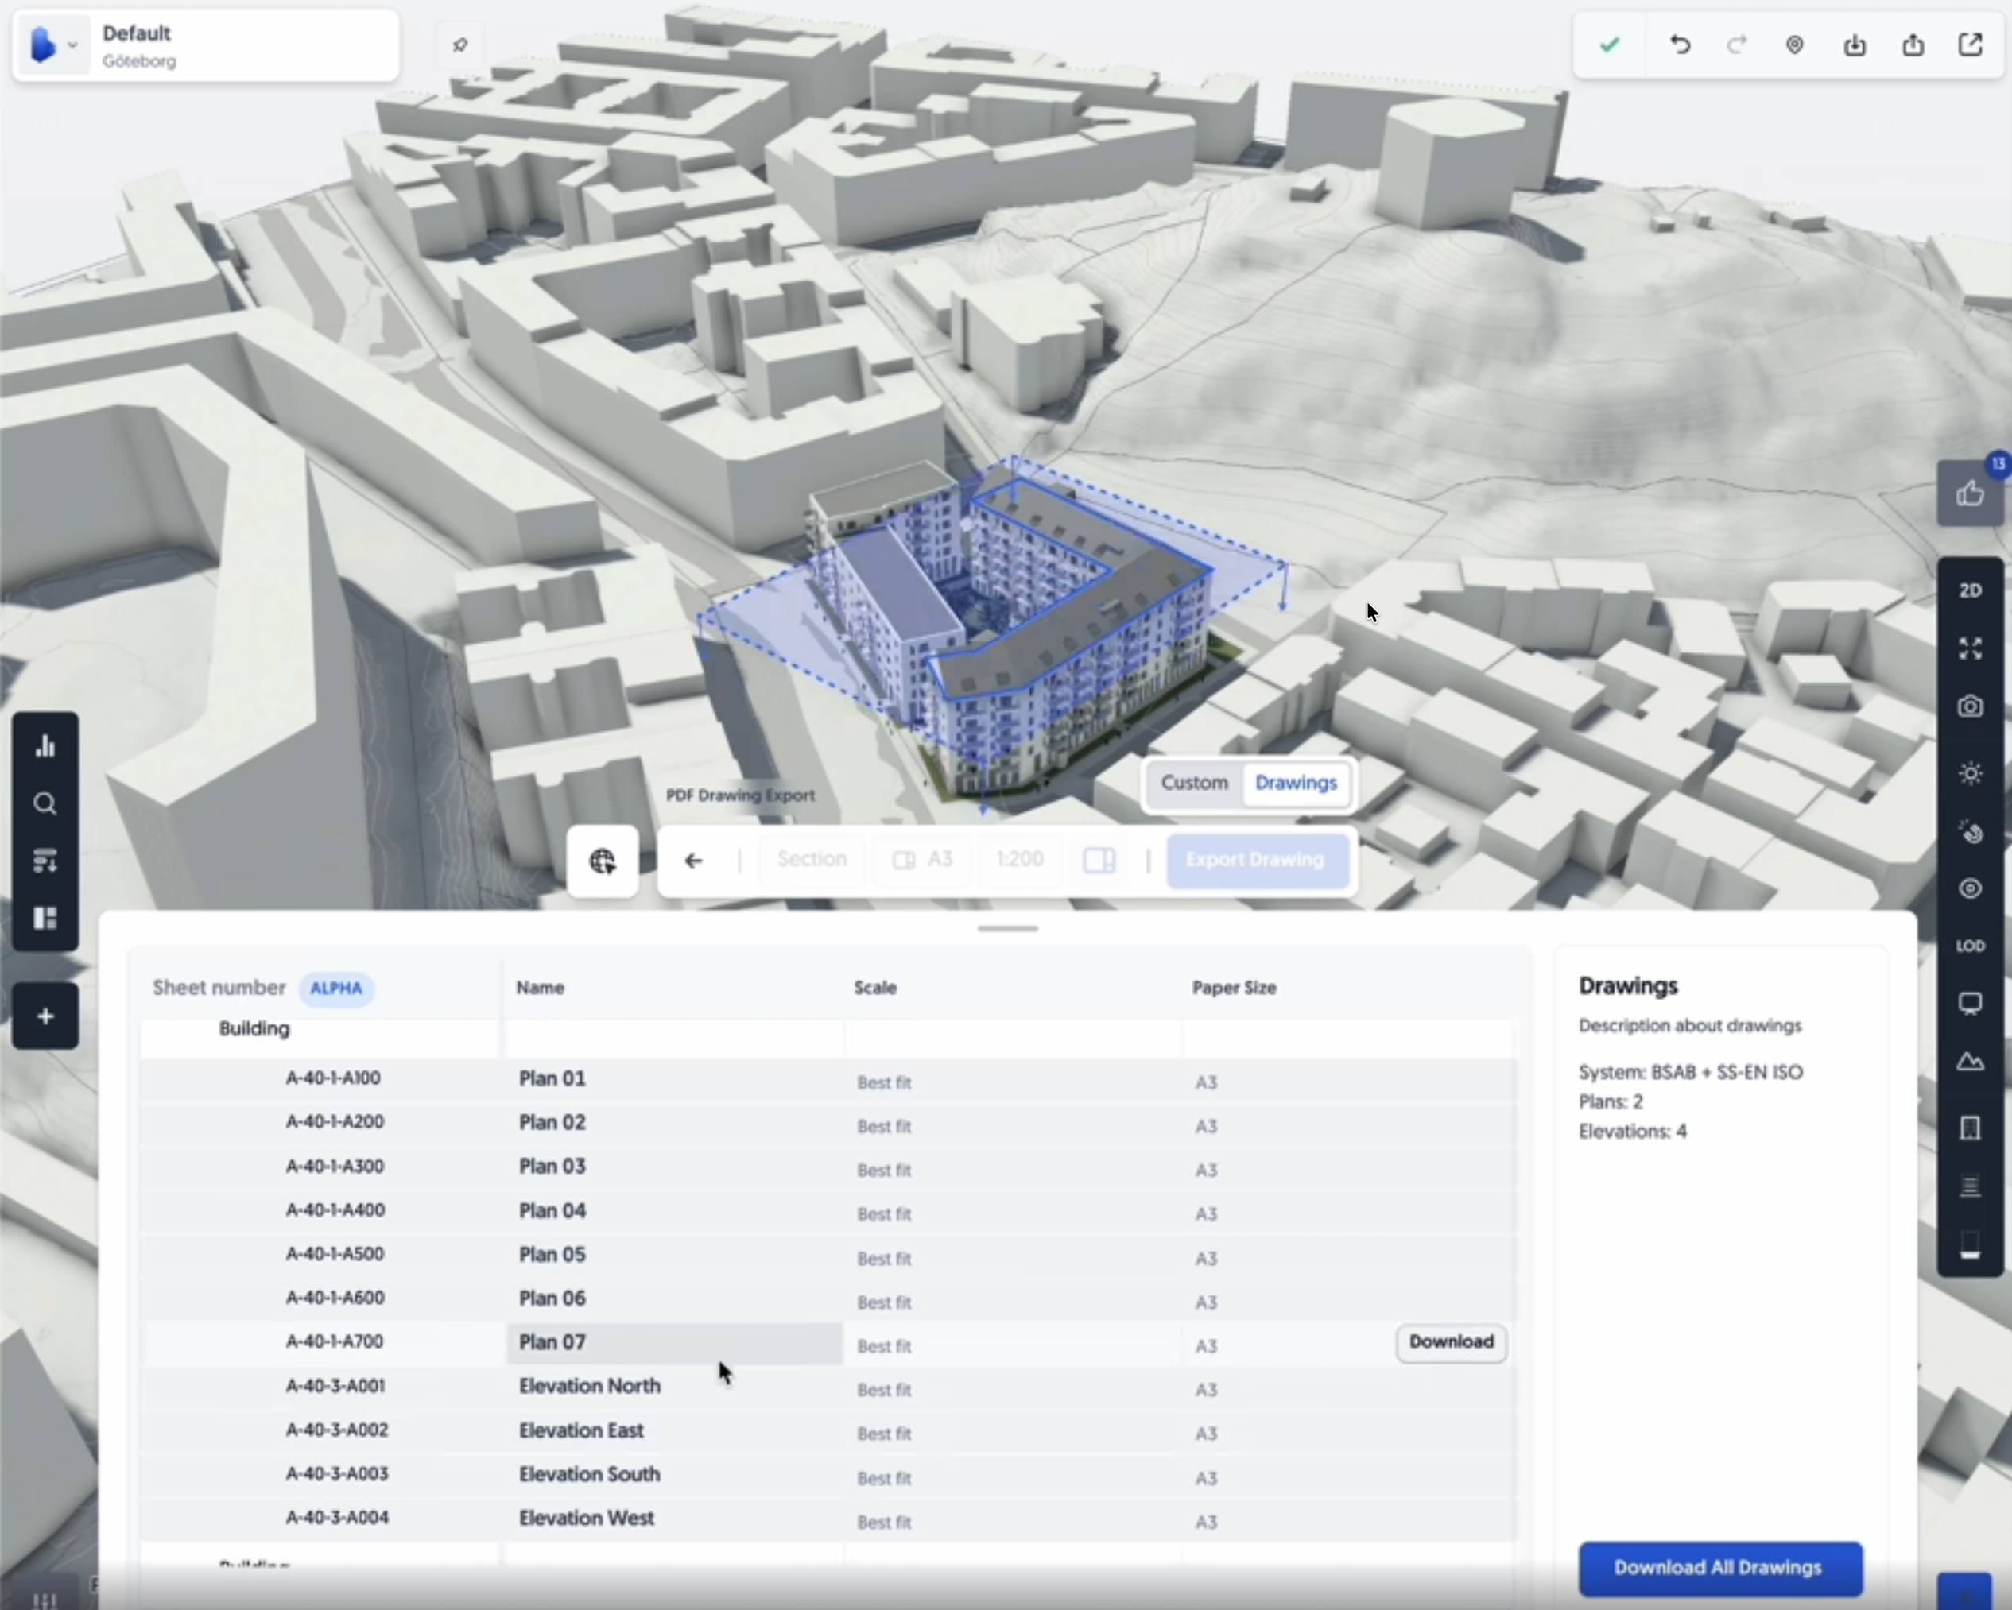Open the A3 paper size dropdown
Viewport: 2012px width, 1610px height.
point(923,859)
